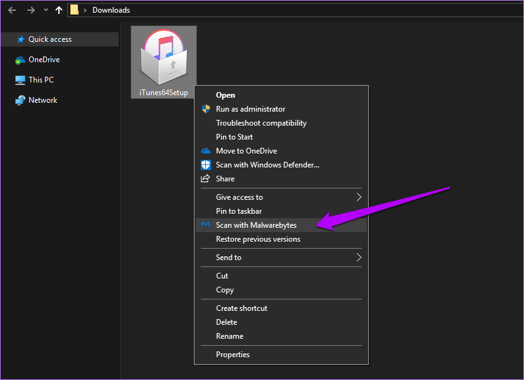The width and height of the screenshot is (524, 380).
Task: Select Downloads in the address bar
Action: [x=112, y=10]
